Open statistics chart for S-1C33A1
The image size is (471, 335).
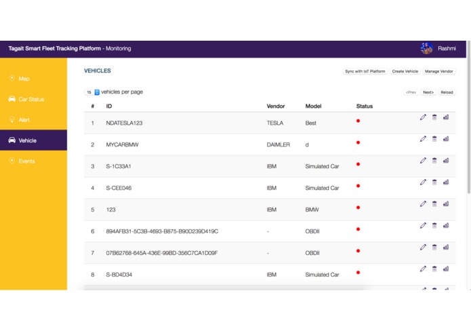[x=446, y=161]
